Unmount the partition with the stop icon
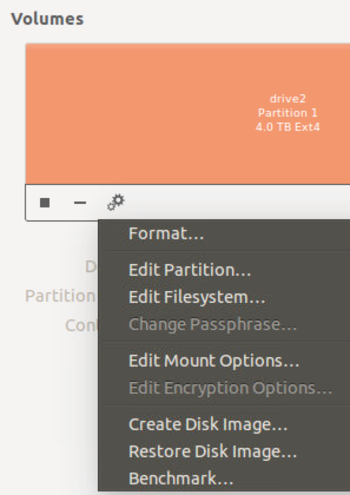 (x=45, y=202)
